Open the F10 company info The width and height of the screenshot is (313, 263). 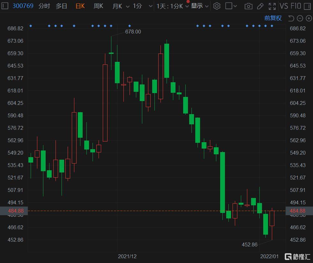296,6
